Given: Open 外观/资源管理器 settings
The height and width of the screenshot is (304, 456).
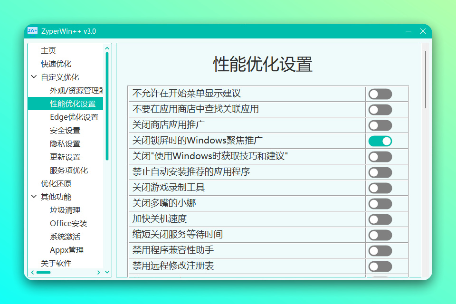Looking at the screenshot, I should 76,90.
